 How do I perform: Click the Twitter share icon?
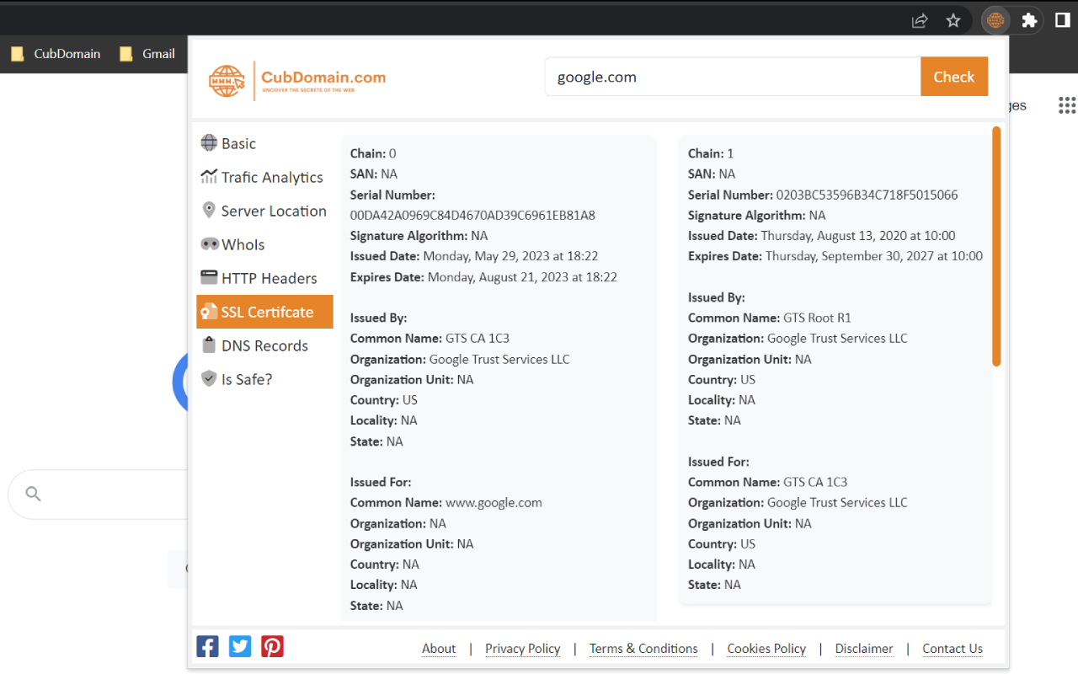239,646
